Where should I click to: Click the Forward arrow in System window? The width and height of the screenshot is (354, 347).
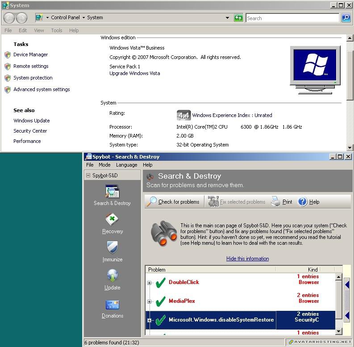(22, 18)
